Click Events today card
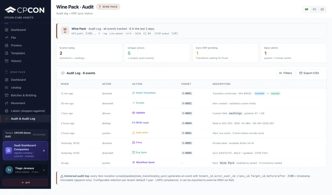 point(89,53)
